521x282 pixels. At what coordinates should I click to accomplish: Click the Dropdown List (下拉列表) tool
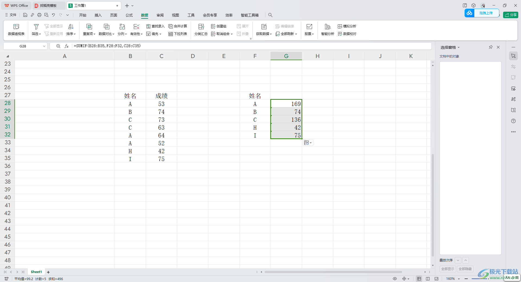178,34
